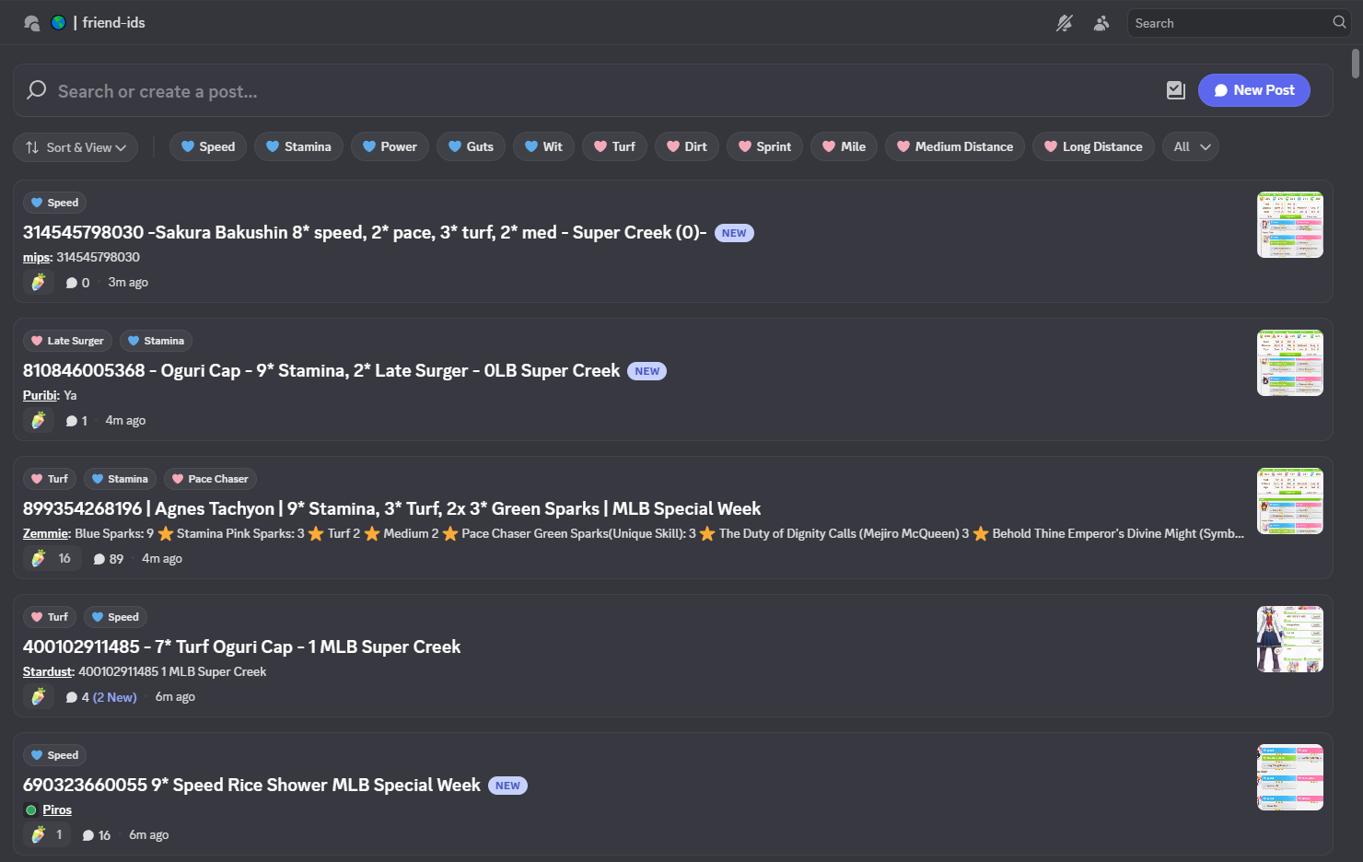Open author Stardust profile link
This screenshot has width=1363, height=862.
point(47,671)
